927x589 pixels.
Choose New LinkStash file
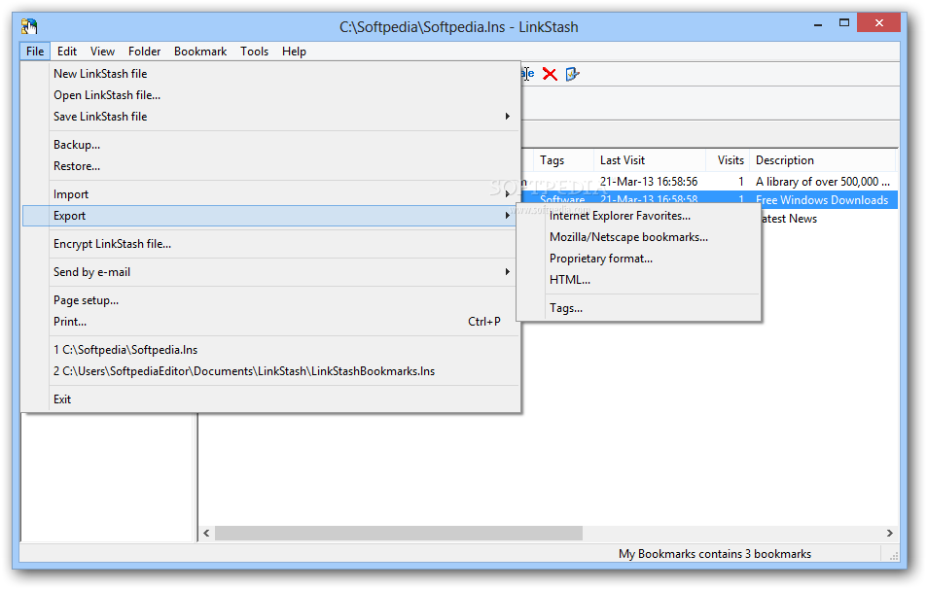click(271, 74)
